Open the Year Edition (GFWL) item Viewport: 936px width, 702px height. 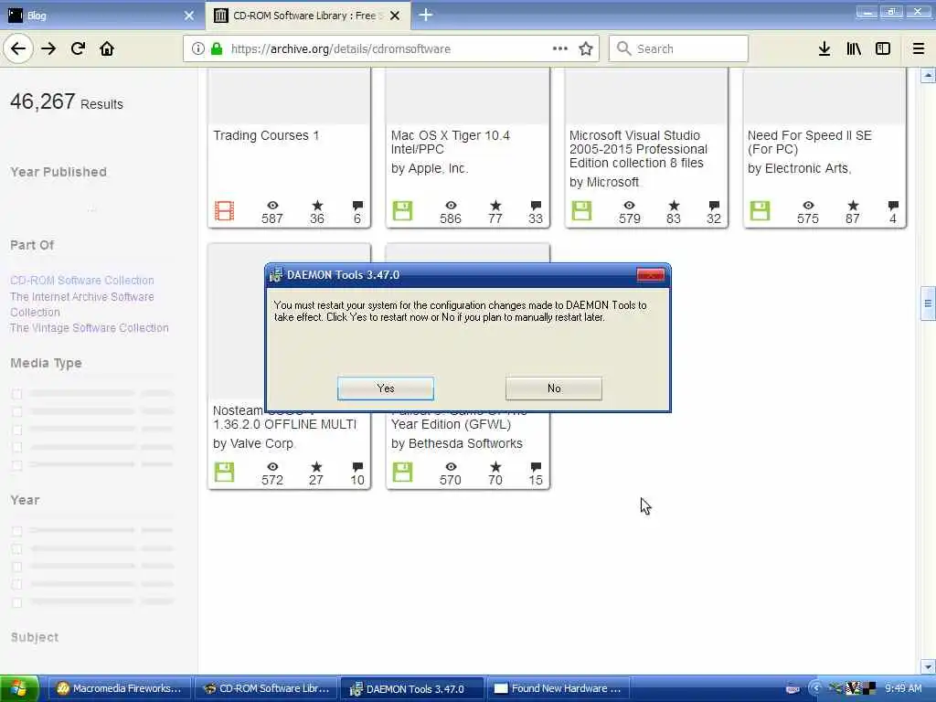click(x=452, y=424)
